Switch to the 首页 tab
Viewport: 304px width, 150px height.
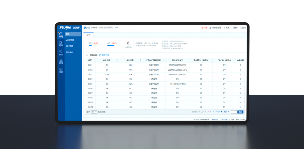tap(88, 35)
